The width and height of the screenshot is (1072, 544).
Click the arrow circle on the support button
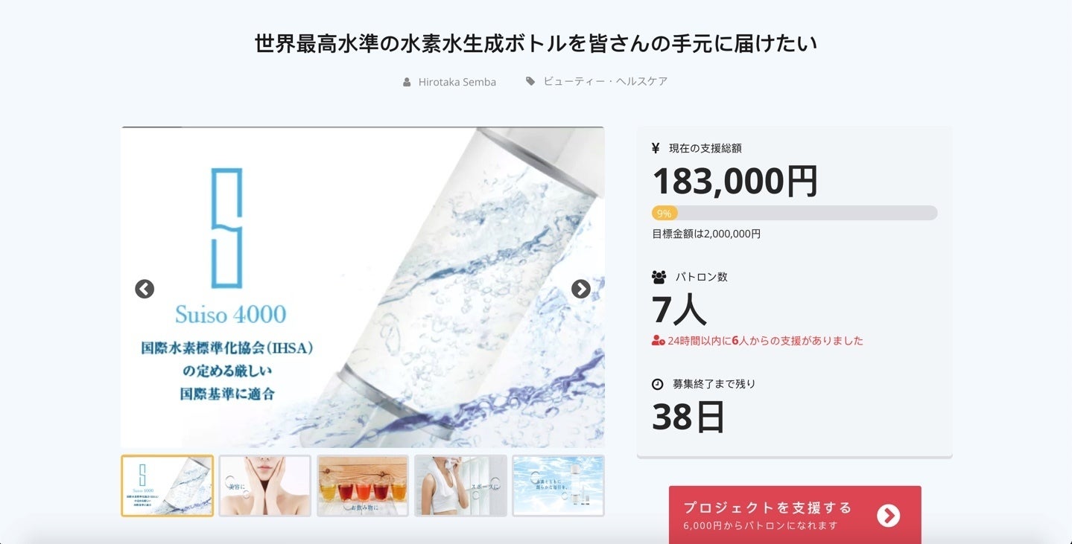[888, 515]
